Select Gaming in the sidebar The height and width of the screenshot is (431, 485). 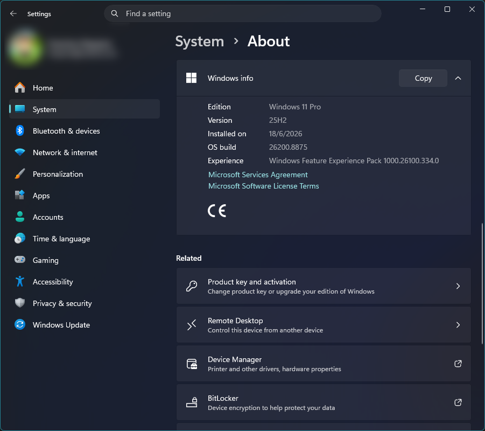85,260
